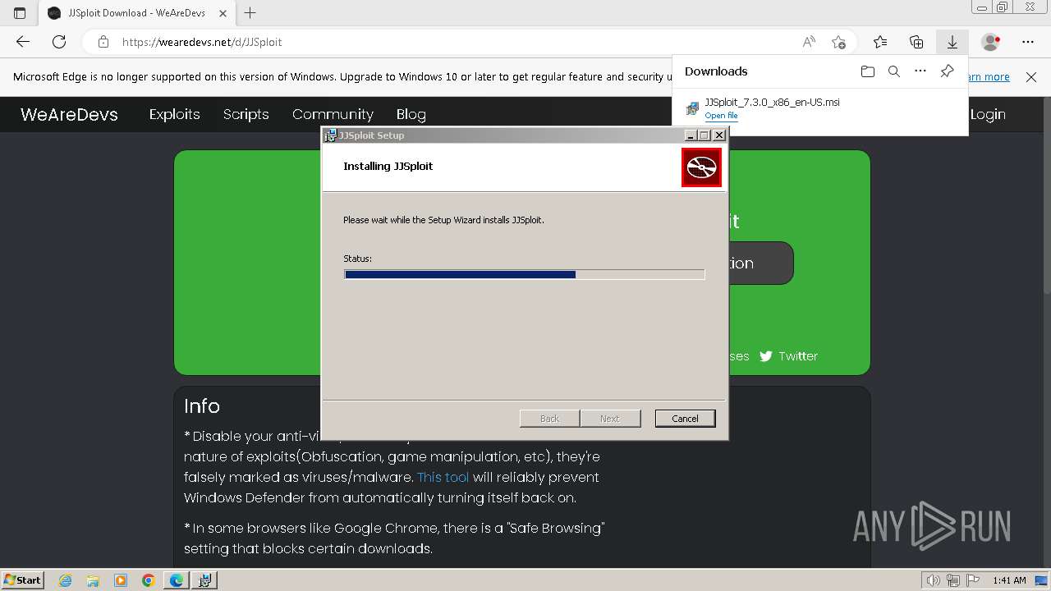Open Google Chrome from taskbar
Image resolution: width=1051 pixels, height=591 pixels.
coord(149,580)
